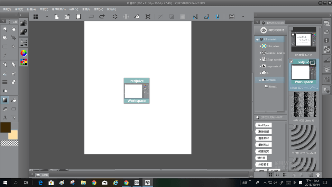The image size is (332, 187).
Task: Open the 圖層(L) menu
Action: [44, 9]
